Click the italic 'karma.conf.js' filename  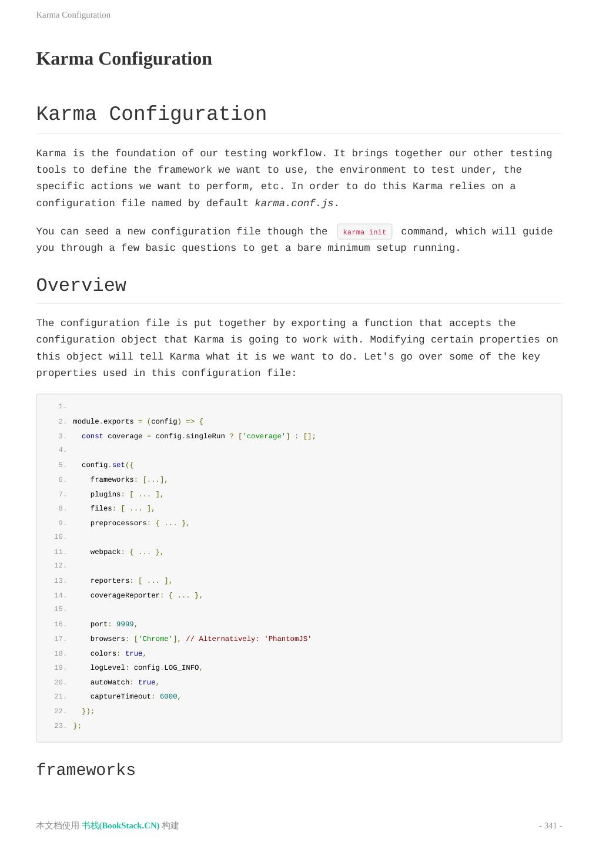(294, 203)
